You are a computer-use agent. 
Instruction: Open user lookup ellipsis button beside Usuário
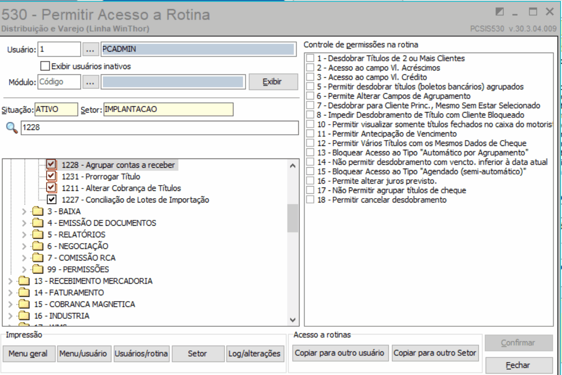(91, 49)
